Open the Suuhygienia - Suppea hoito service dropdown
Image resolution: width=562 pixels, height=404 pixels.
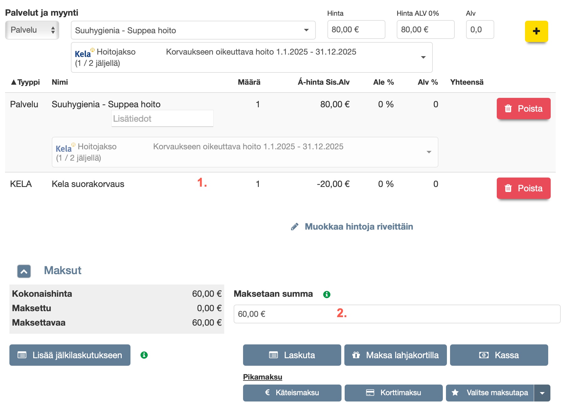click(193, 30)
